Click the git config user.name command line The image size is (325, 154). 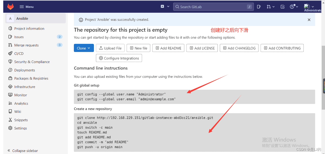[122, 94]
